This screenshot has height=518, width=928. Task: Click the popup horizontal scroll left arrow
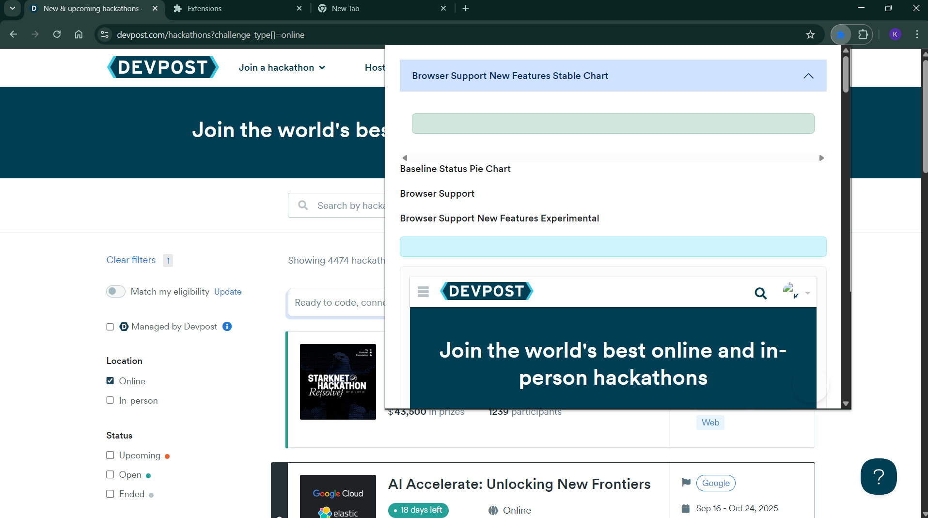(405, 158)
